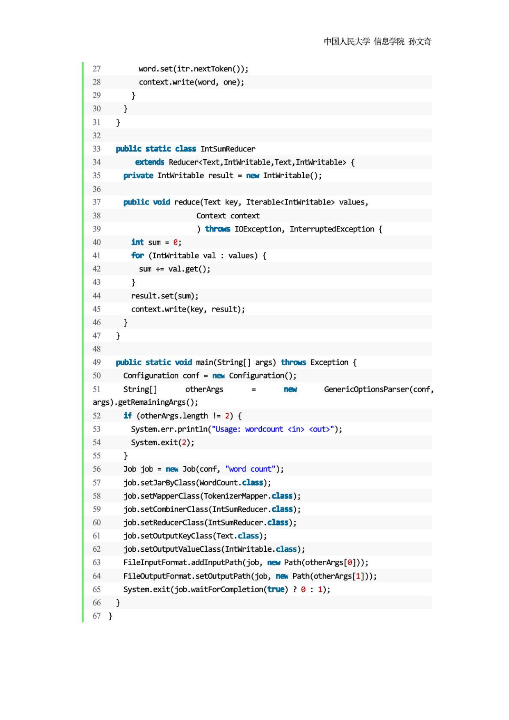Click the line result.set(sum);

165,296
